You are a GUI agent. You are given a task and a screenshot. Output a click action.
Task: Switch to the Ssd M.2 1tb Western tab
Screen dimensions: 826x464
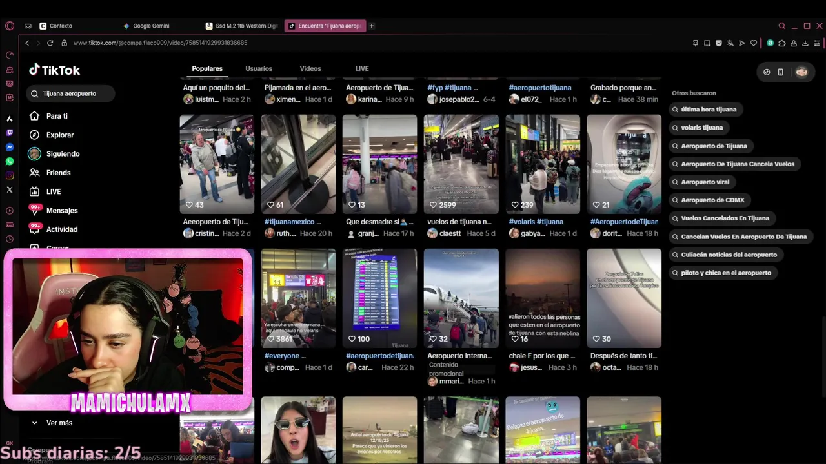[x=242, y=26]
